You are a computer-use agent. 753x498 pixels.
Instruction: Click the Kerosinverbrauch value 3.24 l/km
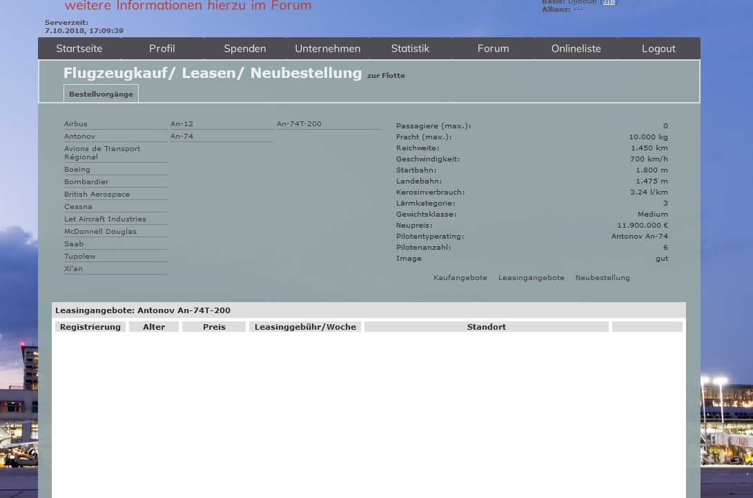coord(649,192)
